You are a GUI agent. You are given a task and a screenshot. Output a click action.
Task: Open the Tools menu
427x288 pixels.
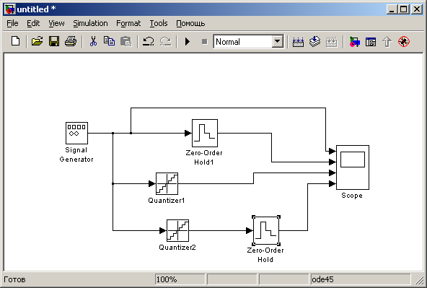click(x=159, y=23)
